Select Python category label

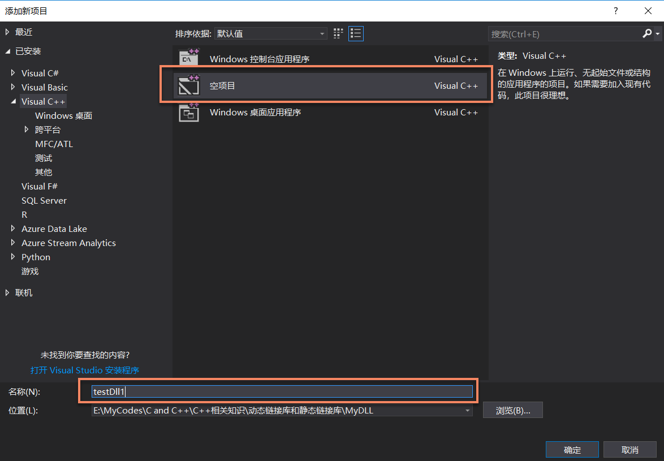(x=36, y=257)
